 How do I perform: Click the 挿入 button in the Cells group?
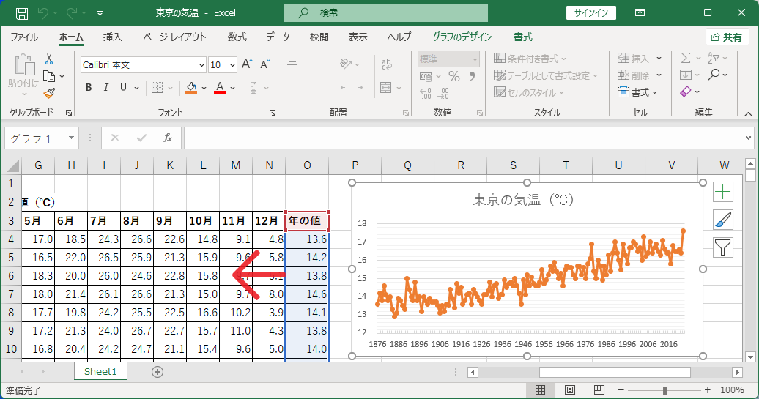point(633,59)
